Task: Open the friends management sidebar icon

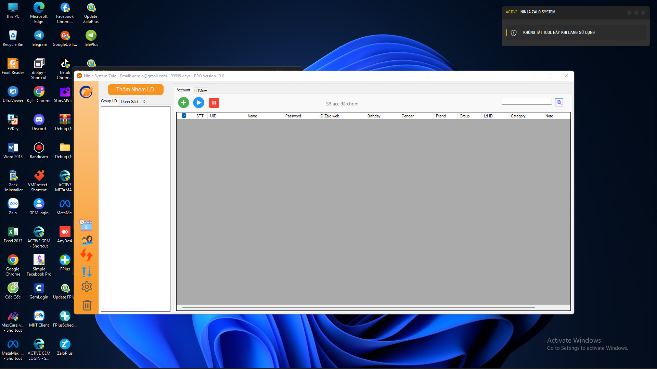Action: (87, 240)
